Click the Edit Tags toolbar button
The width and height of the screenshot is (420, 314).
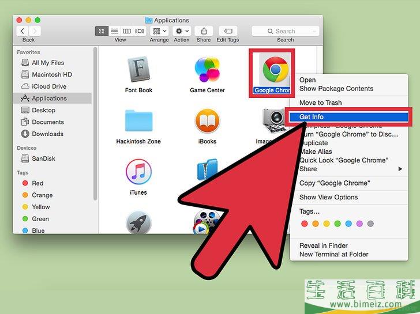pos(228,31)
